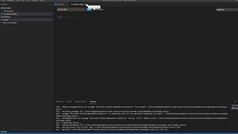Close the NuGet Gallery editor tab
This screenshot has height=134, width=238.
click(86, 4)
